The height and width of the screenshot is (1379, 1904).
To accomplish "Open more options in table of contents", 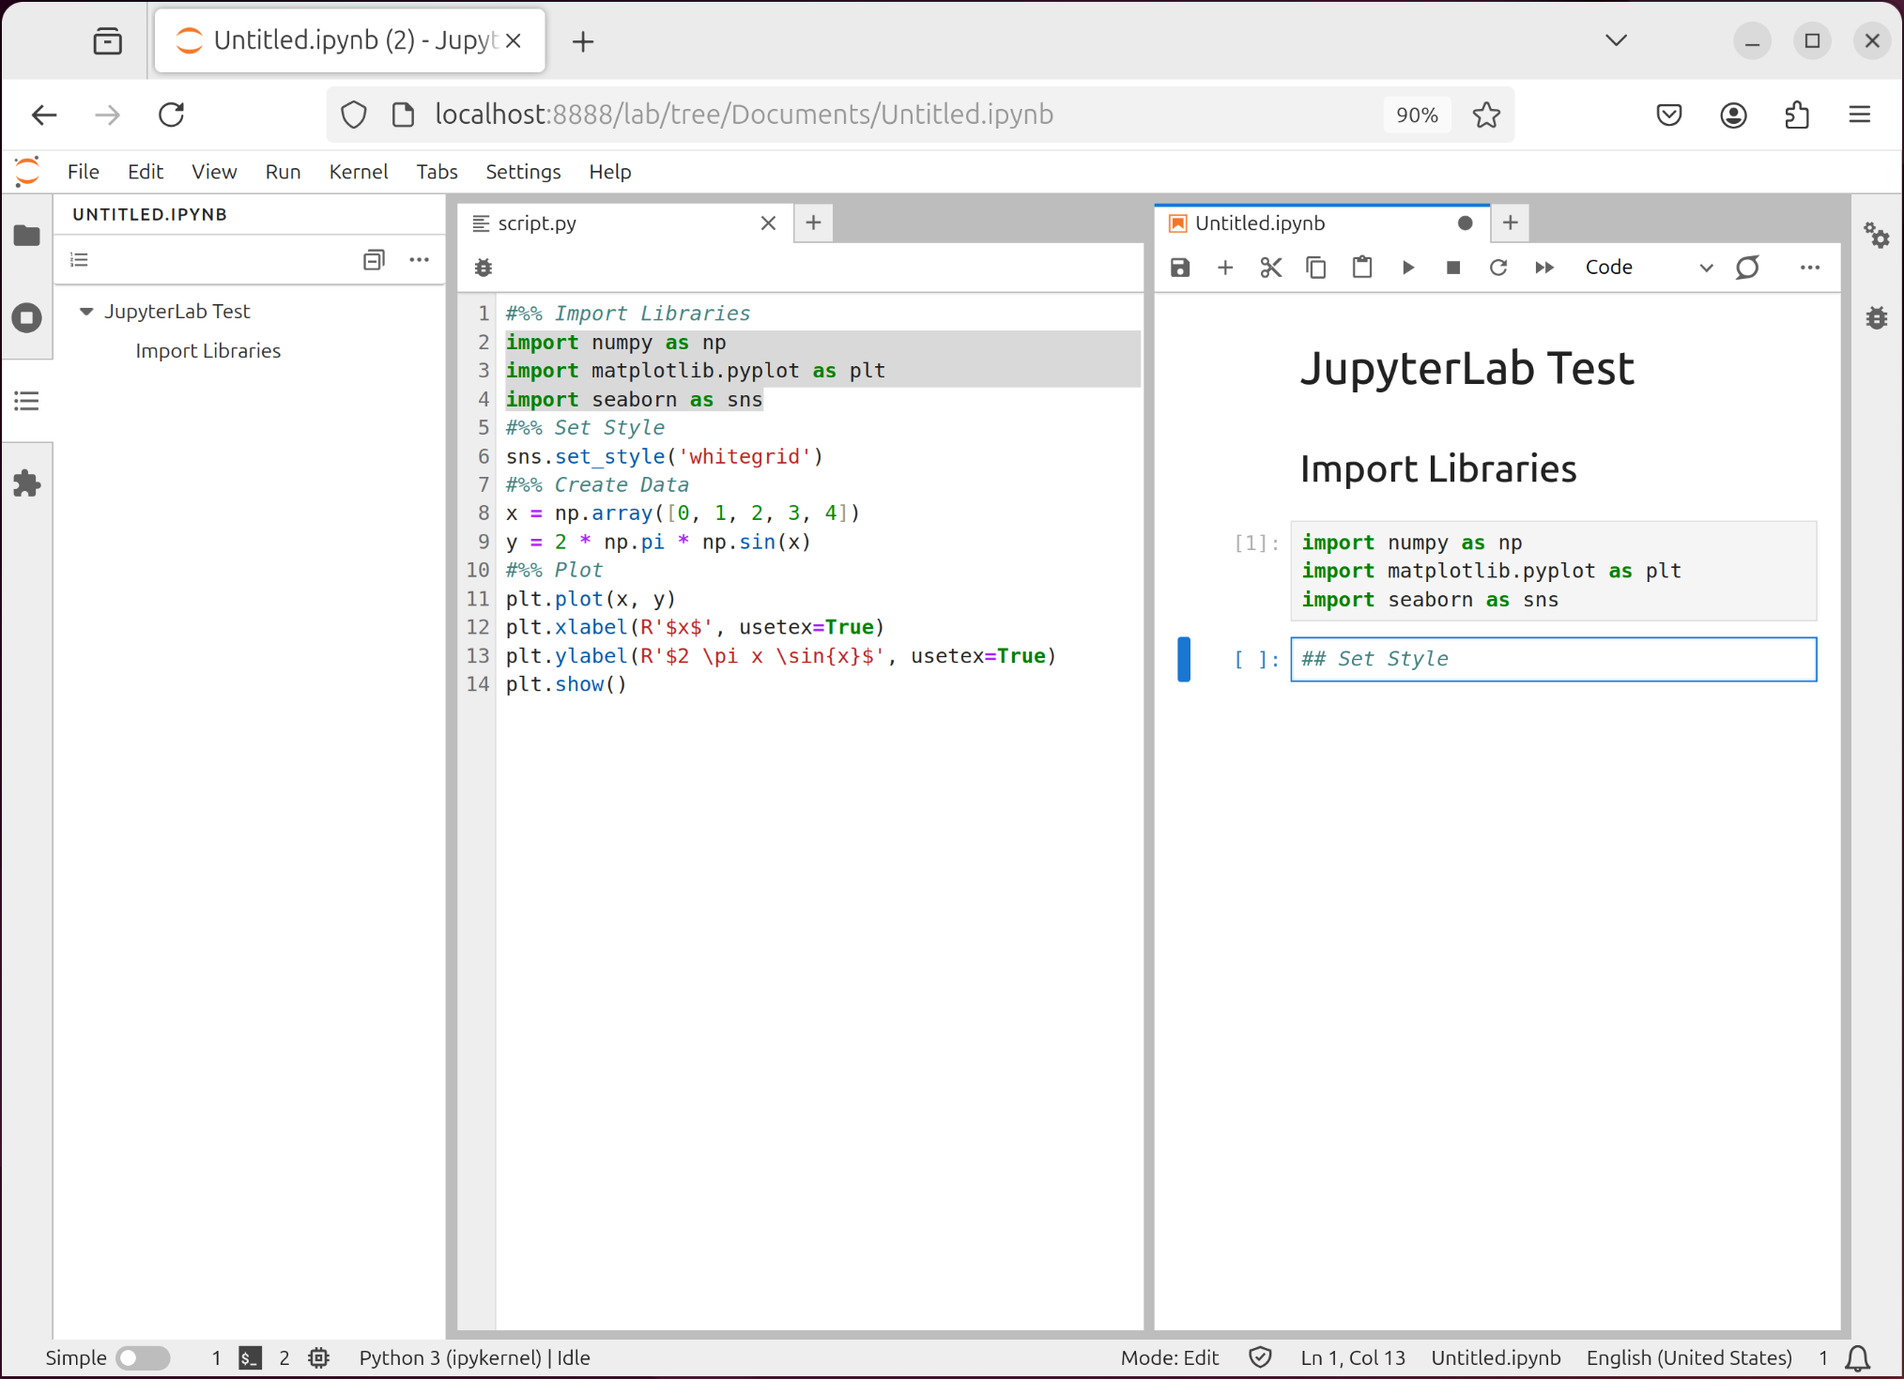I will point(419,260).
